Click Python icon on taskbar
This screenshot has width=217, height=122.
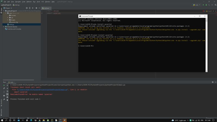65,120
